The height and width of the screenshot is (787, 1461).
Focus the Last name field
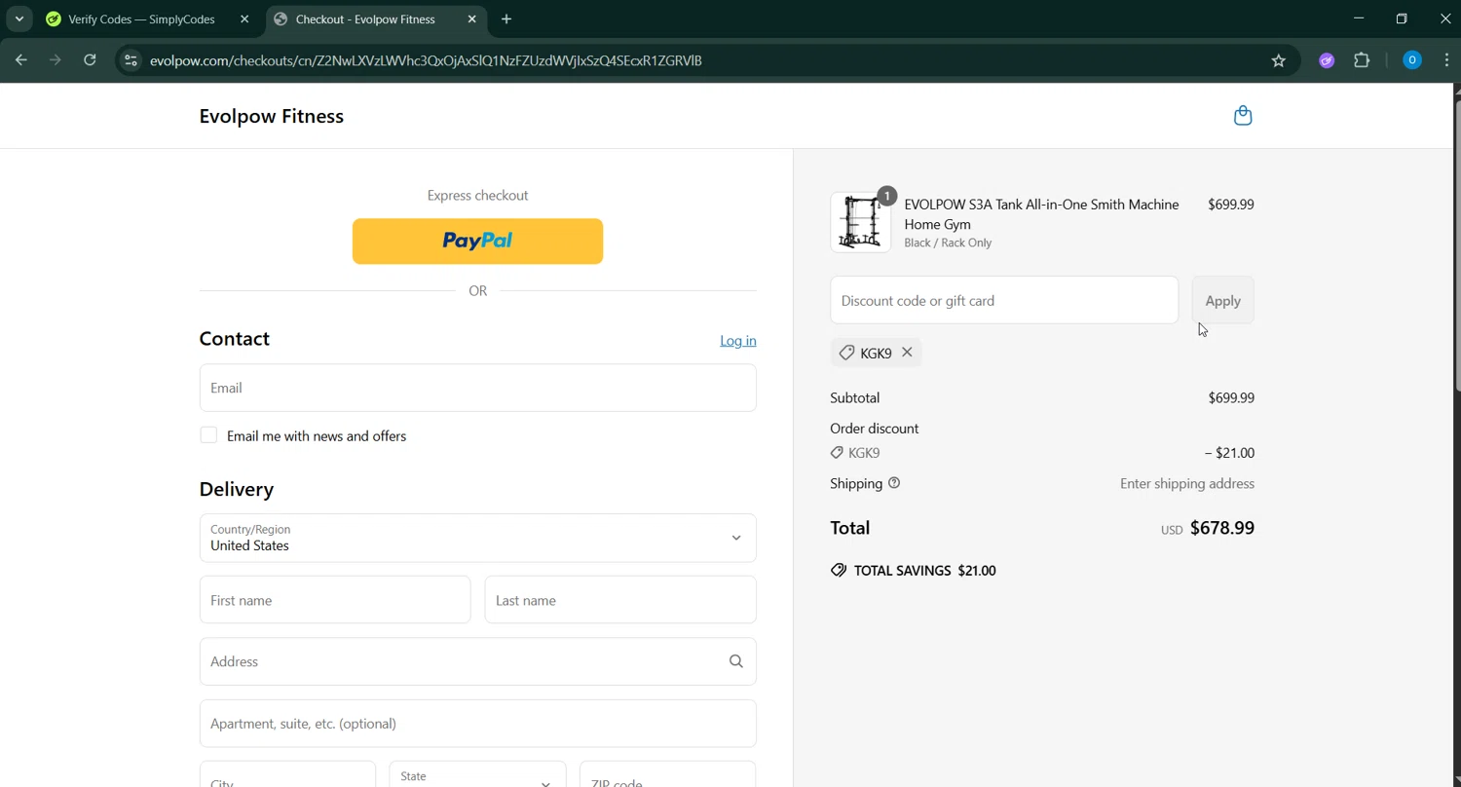coord(620,600)
